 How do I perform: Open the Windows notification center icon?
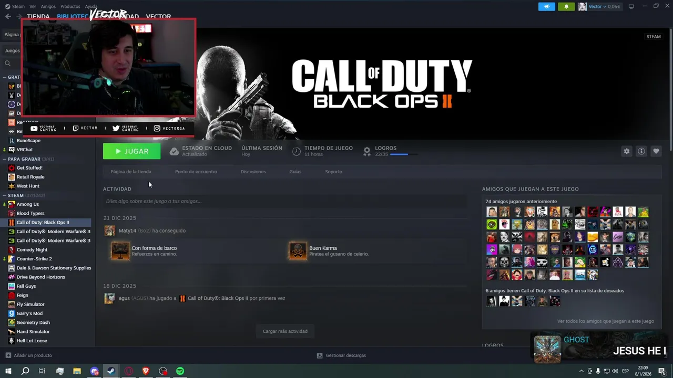[662, 371]
